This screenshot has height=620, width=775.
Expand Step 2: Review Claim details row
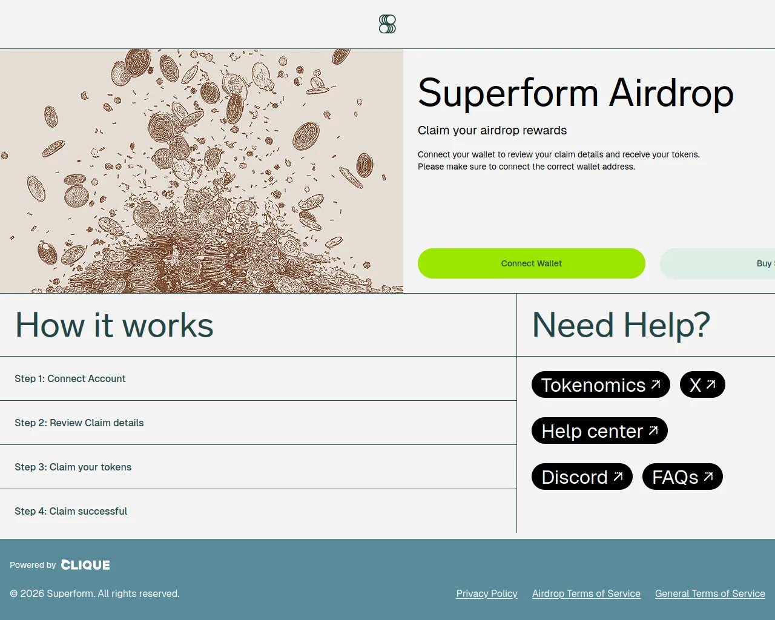point(258,423)
